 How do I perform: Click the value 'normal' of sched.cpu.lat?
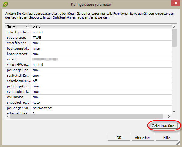pos(38,32)
